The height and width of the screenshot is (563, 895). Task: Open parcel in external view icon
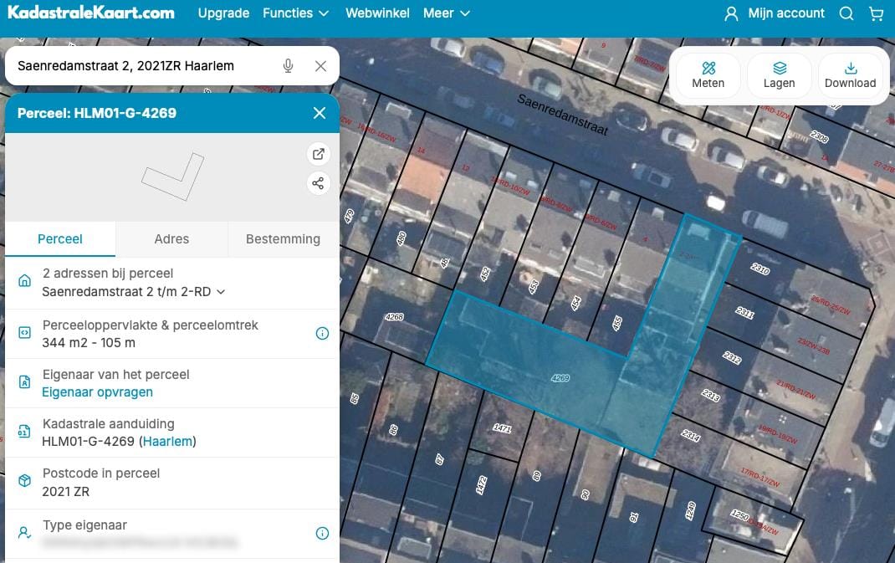(x=318, y=154)
